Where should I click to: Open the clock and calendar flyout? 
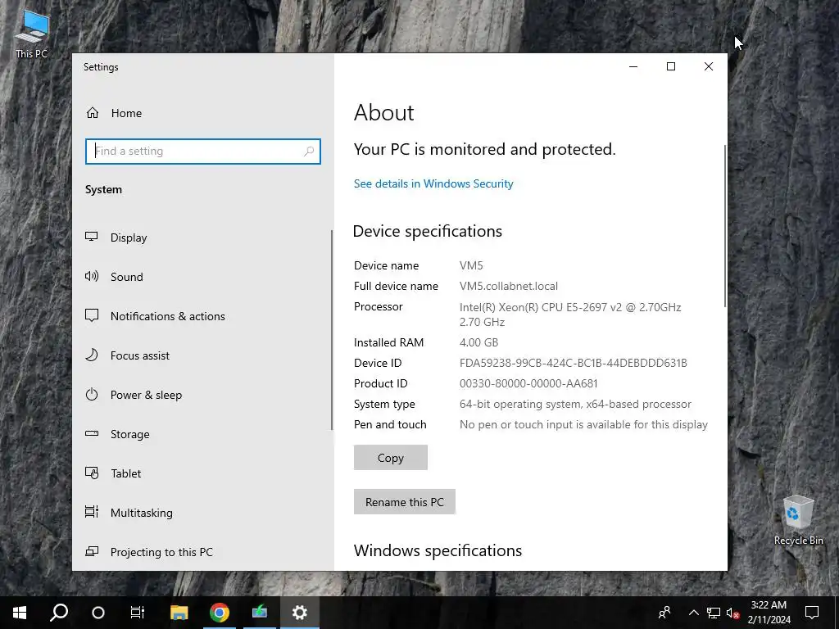point(769,613)
